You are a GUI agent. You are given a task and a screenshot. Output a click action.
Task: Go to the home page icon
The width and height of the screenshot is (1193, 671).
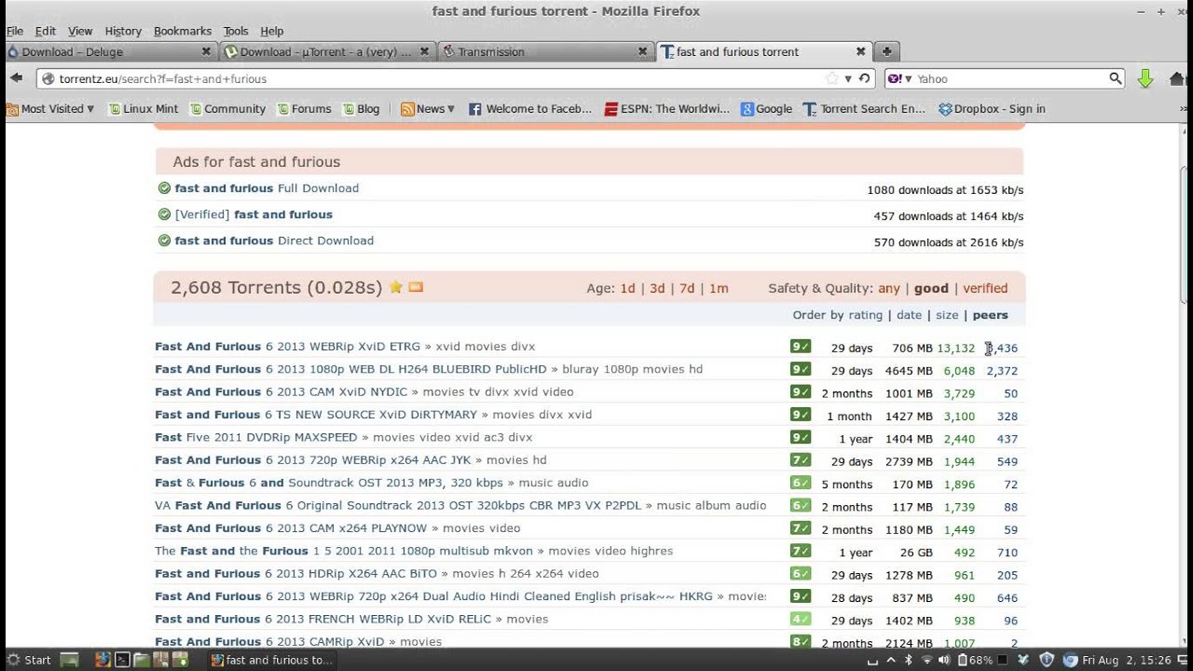pyautogui.click(x=1179, y=78)
